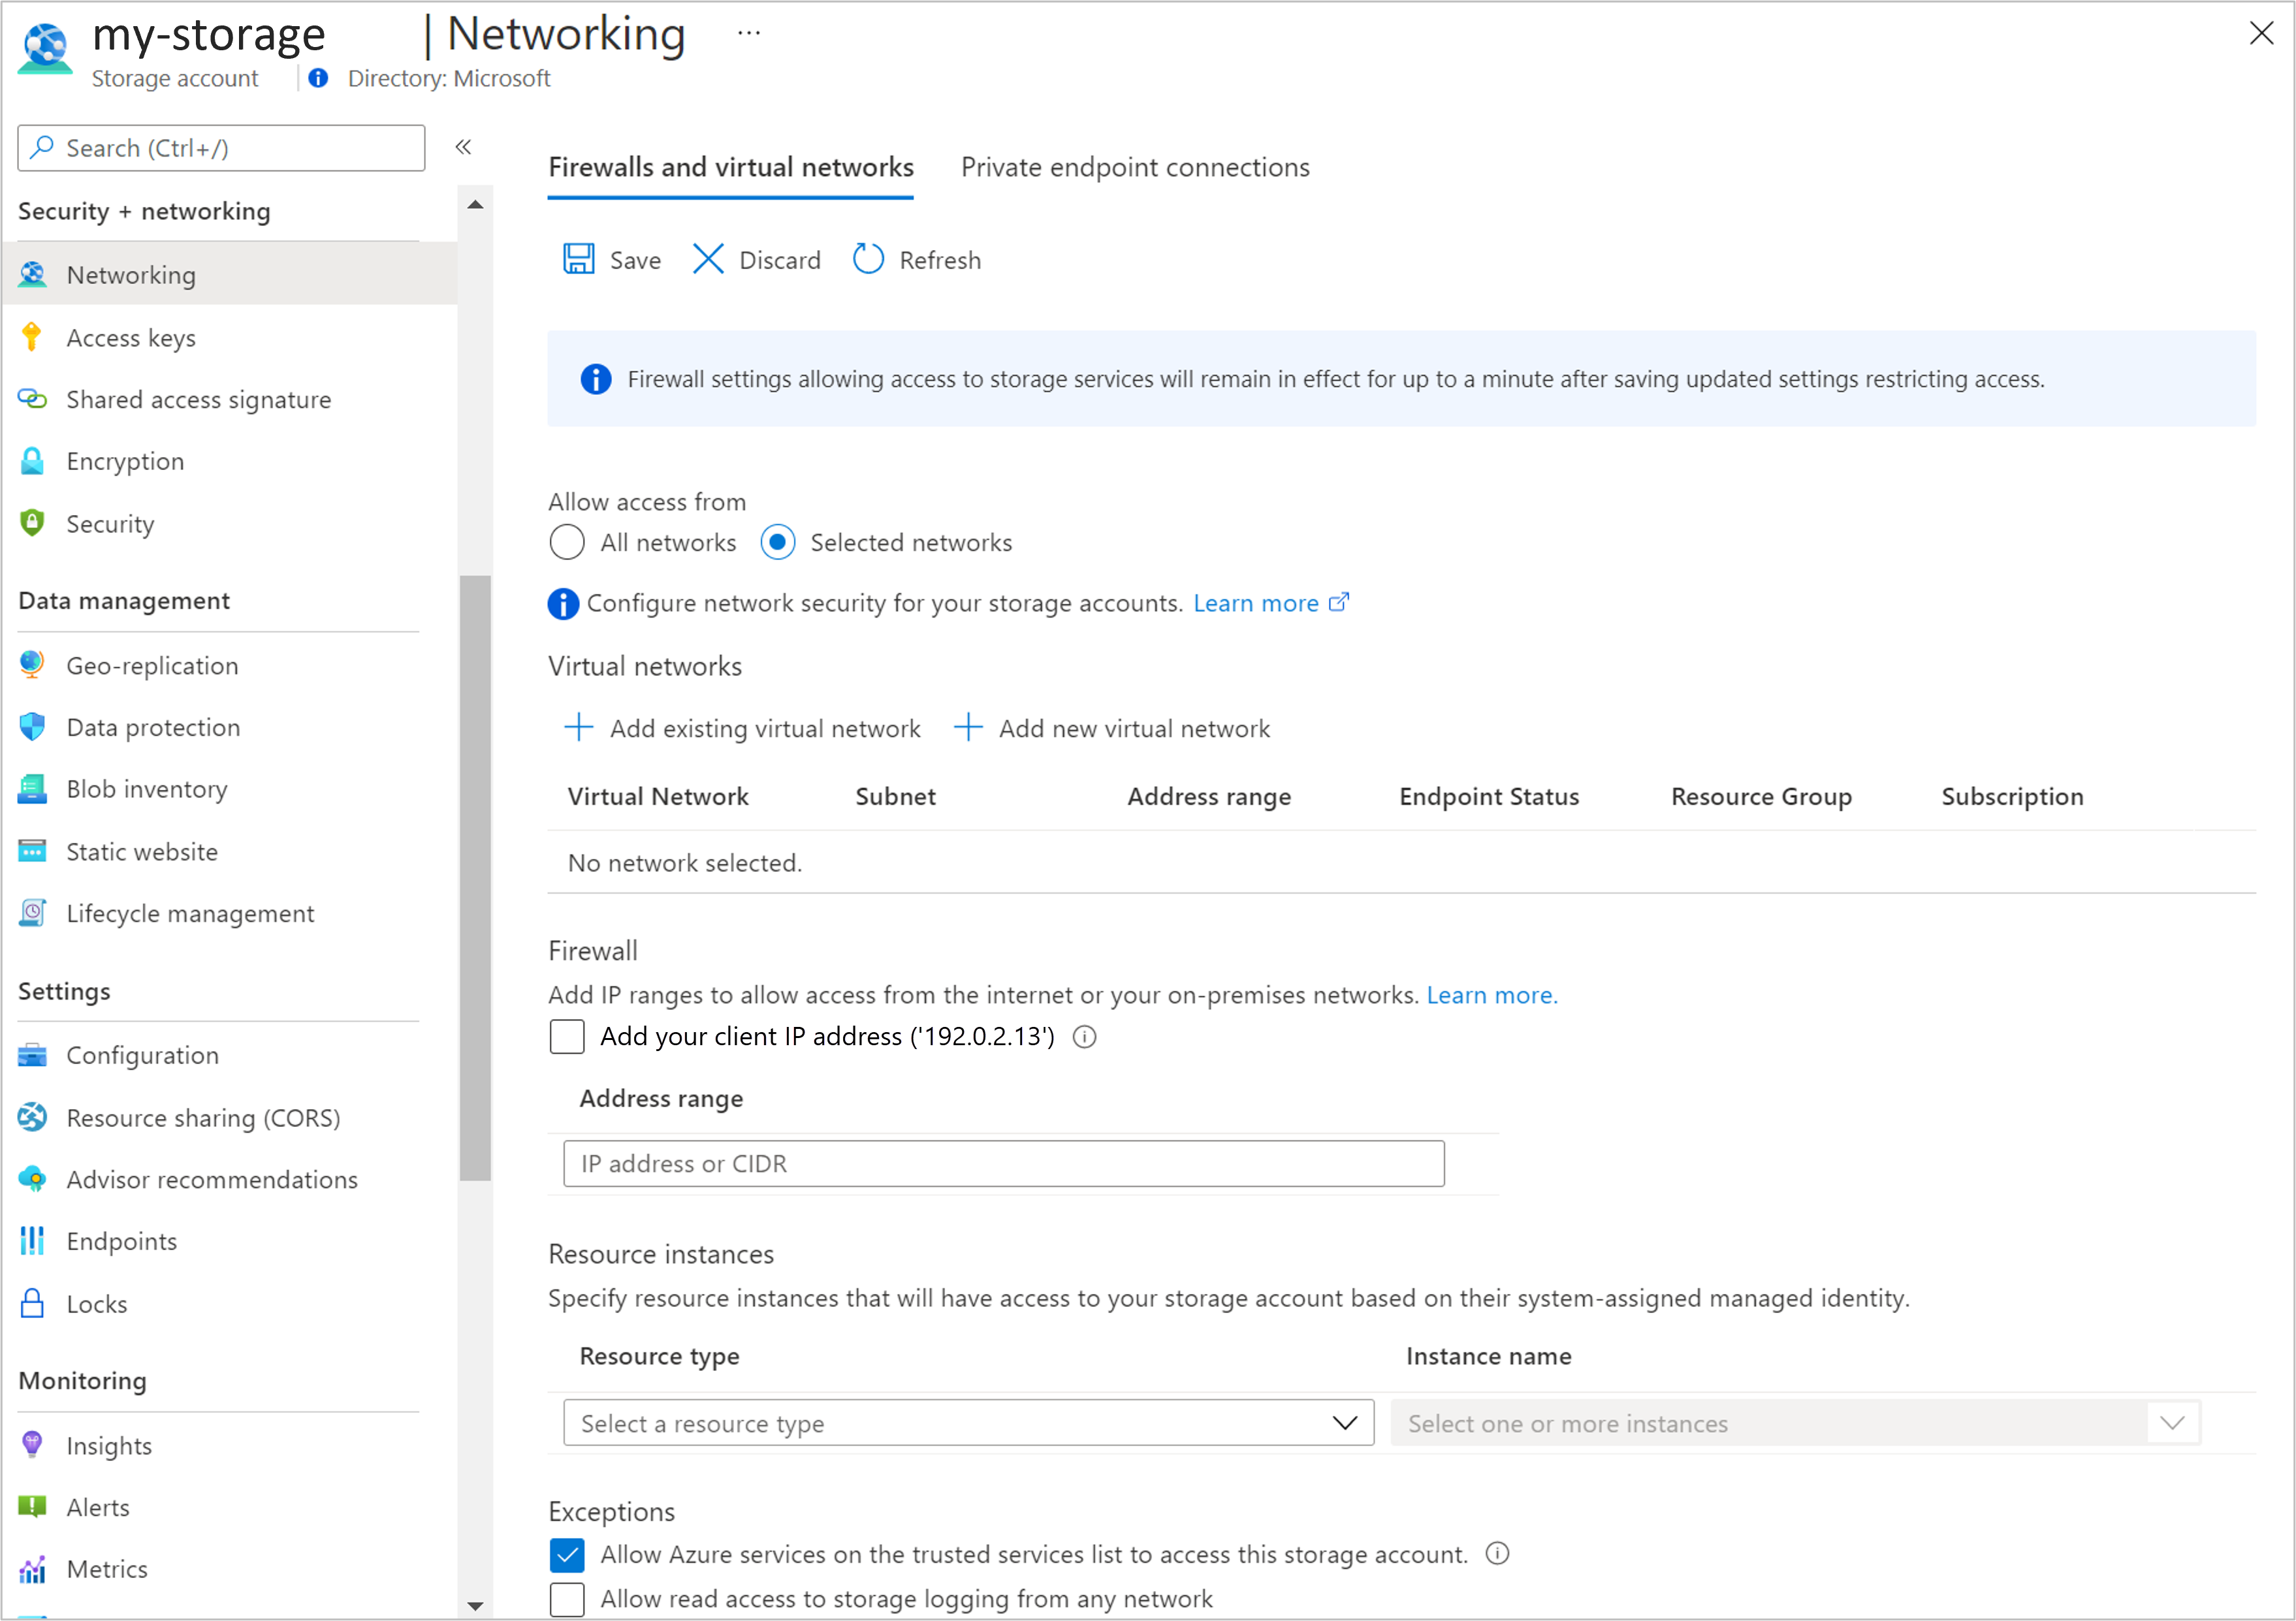Screen dimensions: 2296x1621
Task: Click the Encryption lock icon in sidebar
Action: (x=32, y=462)
